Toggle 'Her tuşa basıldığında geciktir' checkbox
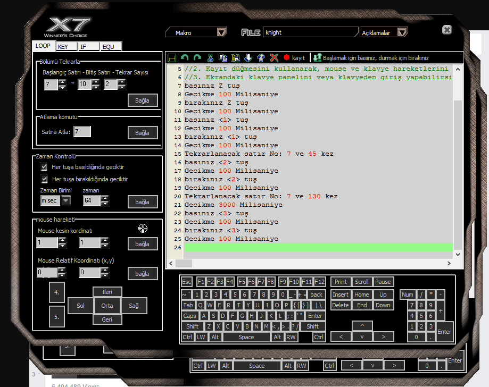 pos(44,167)
